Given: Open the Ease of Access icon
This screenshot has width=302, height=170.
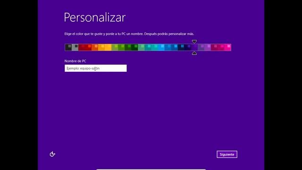Looking at the screenshot, I should click(52, 154).
